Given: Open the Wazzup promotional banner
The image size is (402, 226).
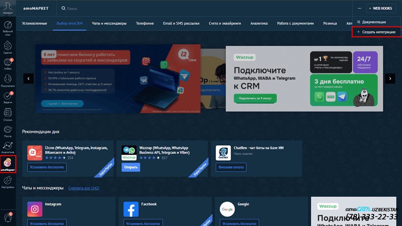Looking at the screenshot, I should pyautogui.click(x=304, y=79).
